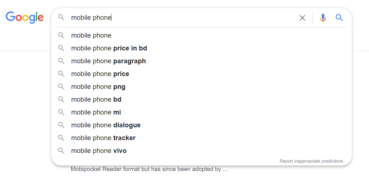Select the suggestion "mobile phone mi"
369x183 pixels.
(96, 112)
